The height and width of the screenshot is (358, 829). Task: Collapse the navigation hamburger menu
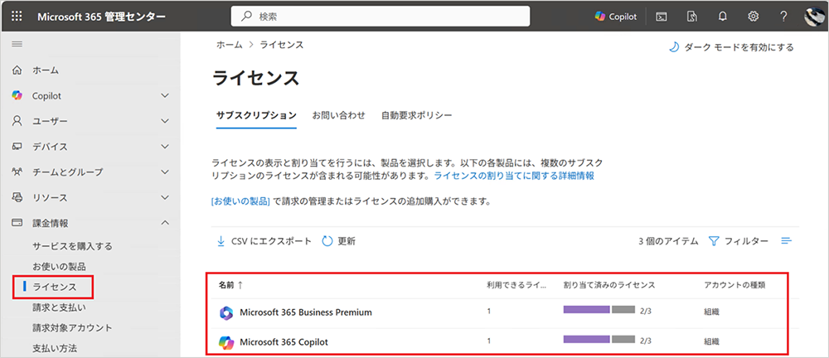click(17, 45)
